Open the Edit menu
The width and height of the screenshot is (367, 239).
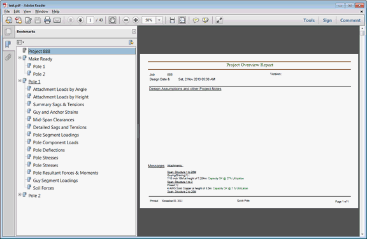pyautogui.click(x=17, y=11)
